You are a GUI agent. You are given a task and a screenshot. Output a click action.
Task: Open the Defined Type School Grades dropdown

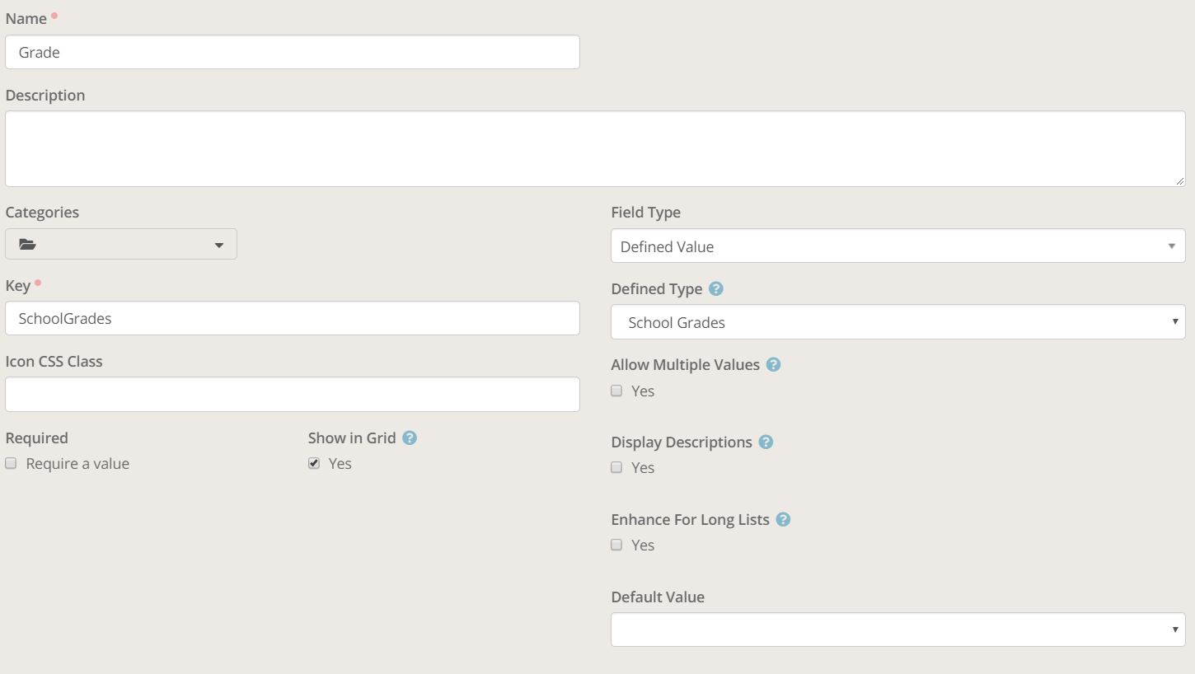tap(897, 322)
